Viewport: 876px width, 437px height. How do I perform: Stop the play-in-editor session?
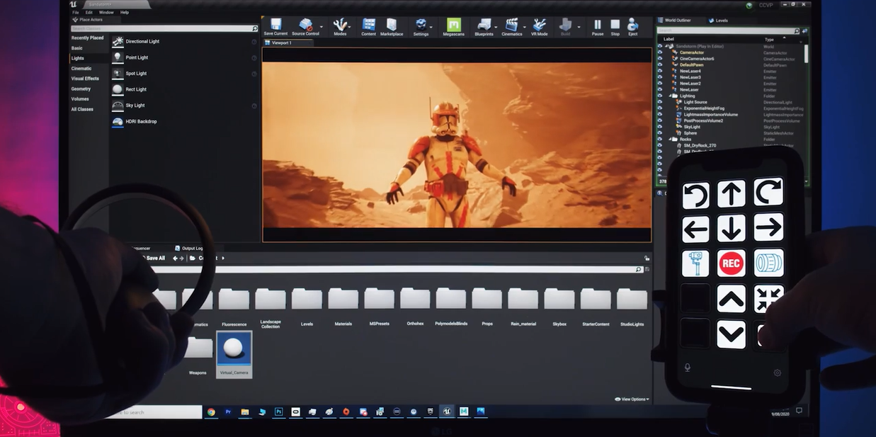[615, 27]
